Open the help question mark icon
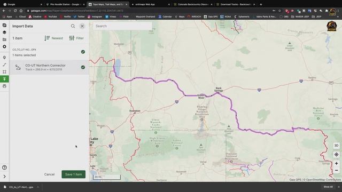This screenshot has height=192, width=342. point(4,167)
